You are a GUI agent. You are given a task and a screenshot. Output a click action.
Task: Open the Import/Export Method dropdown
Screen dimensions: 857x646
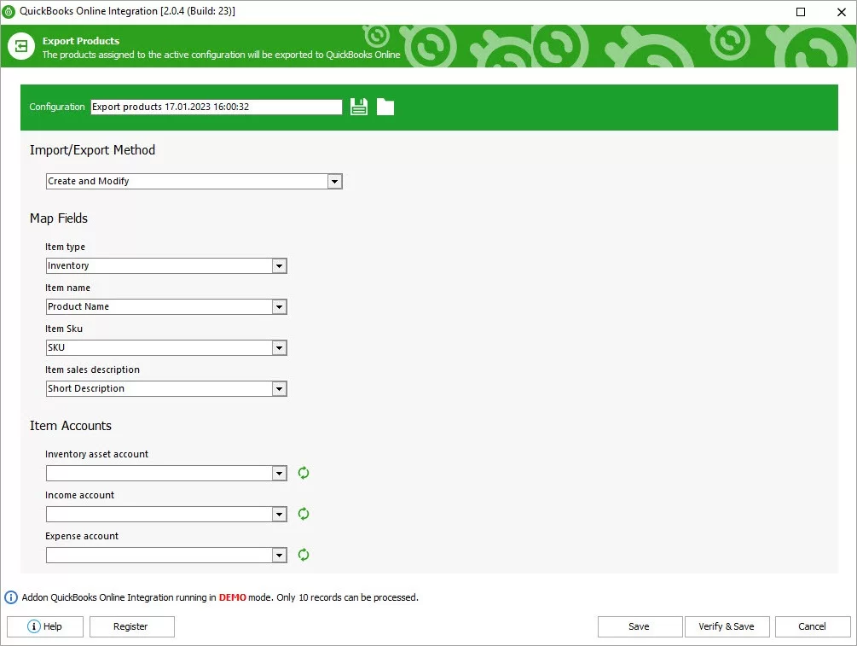(x=334, y=181)
